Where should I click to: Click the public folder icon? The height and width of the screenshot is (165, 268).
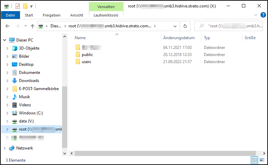78,54
